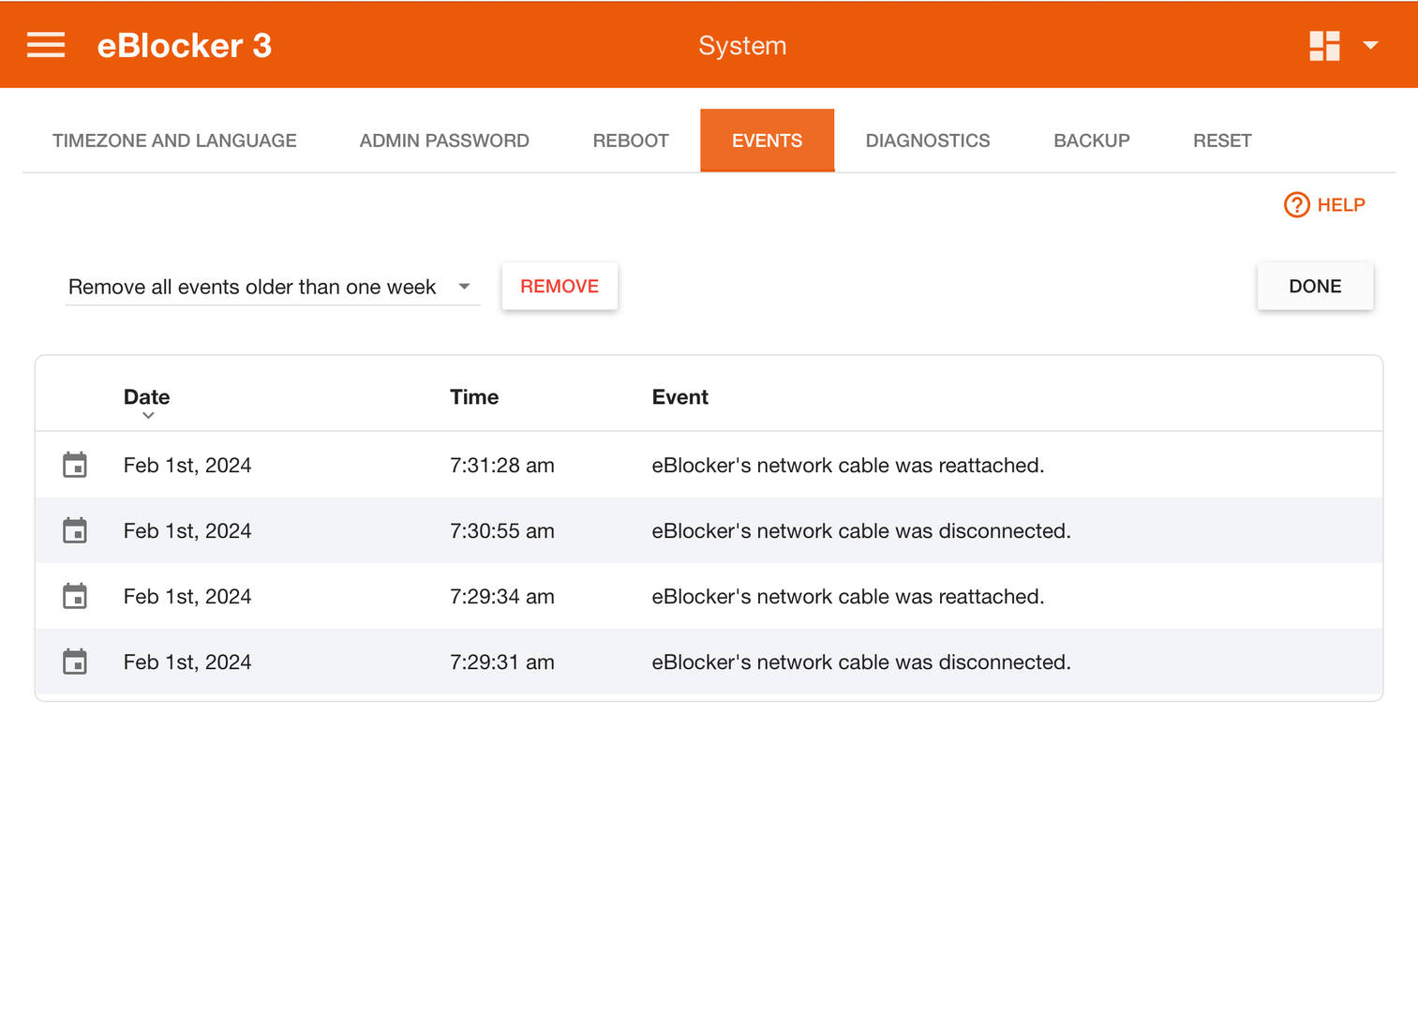Expand the dropdown arrow beside dashboard icon
The width and height of the screenshot is (1418, 1011).
tap(1370, 45)
